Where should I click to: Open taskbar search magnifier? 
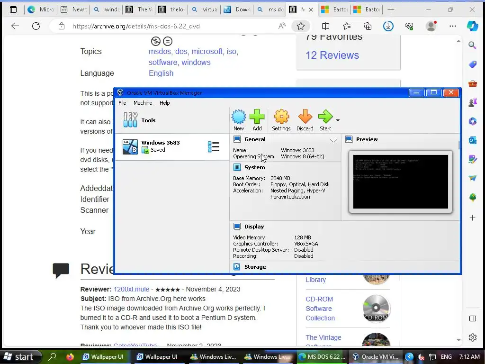click(52, 356)
